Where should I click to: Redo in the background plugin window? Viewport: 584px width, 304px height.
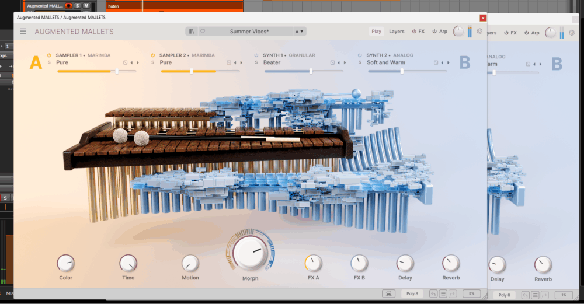pos(544,295)
